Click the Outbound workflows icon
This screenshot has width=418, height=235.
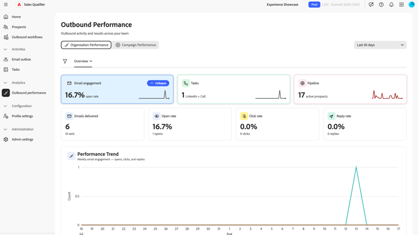click(6, 37)
